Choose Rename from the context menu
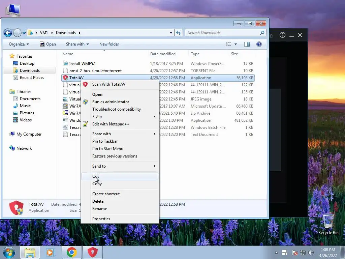Screen dimensions: 345x259 [x=120, y=209]
